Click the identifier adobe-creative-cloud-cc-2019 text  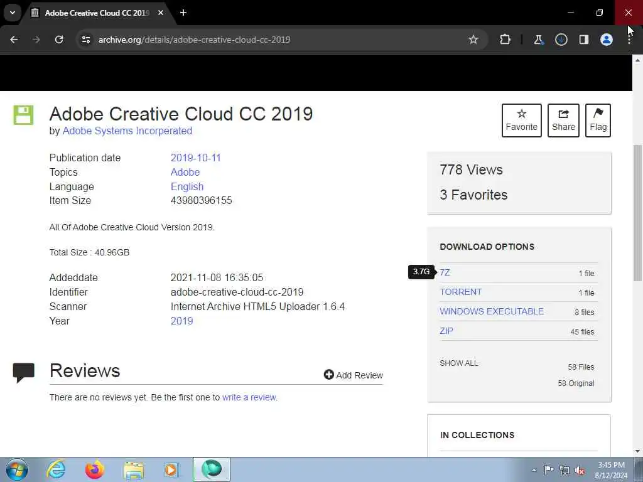click(x=237, y=292)
